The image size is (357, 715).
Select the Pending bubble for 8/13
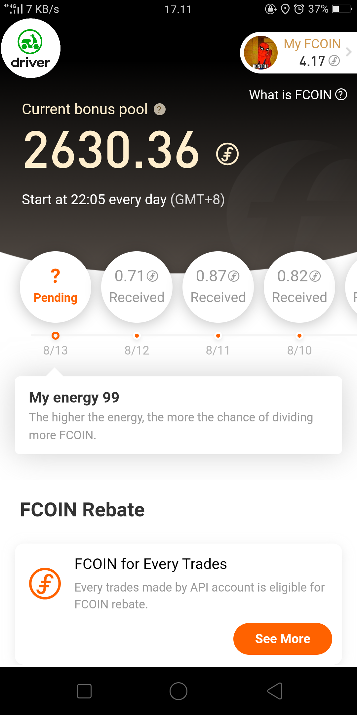[x=56, y=287]
